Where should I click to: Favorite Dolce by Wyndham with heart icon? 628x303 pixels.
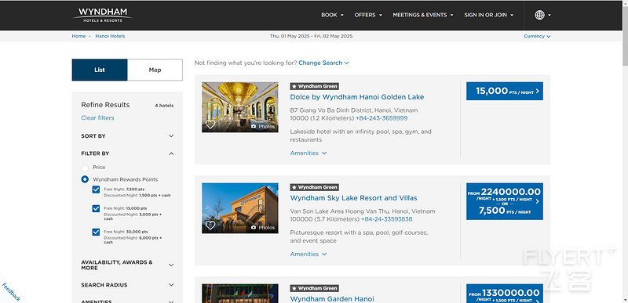pos(210,124)
